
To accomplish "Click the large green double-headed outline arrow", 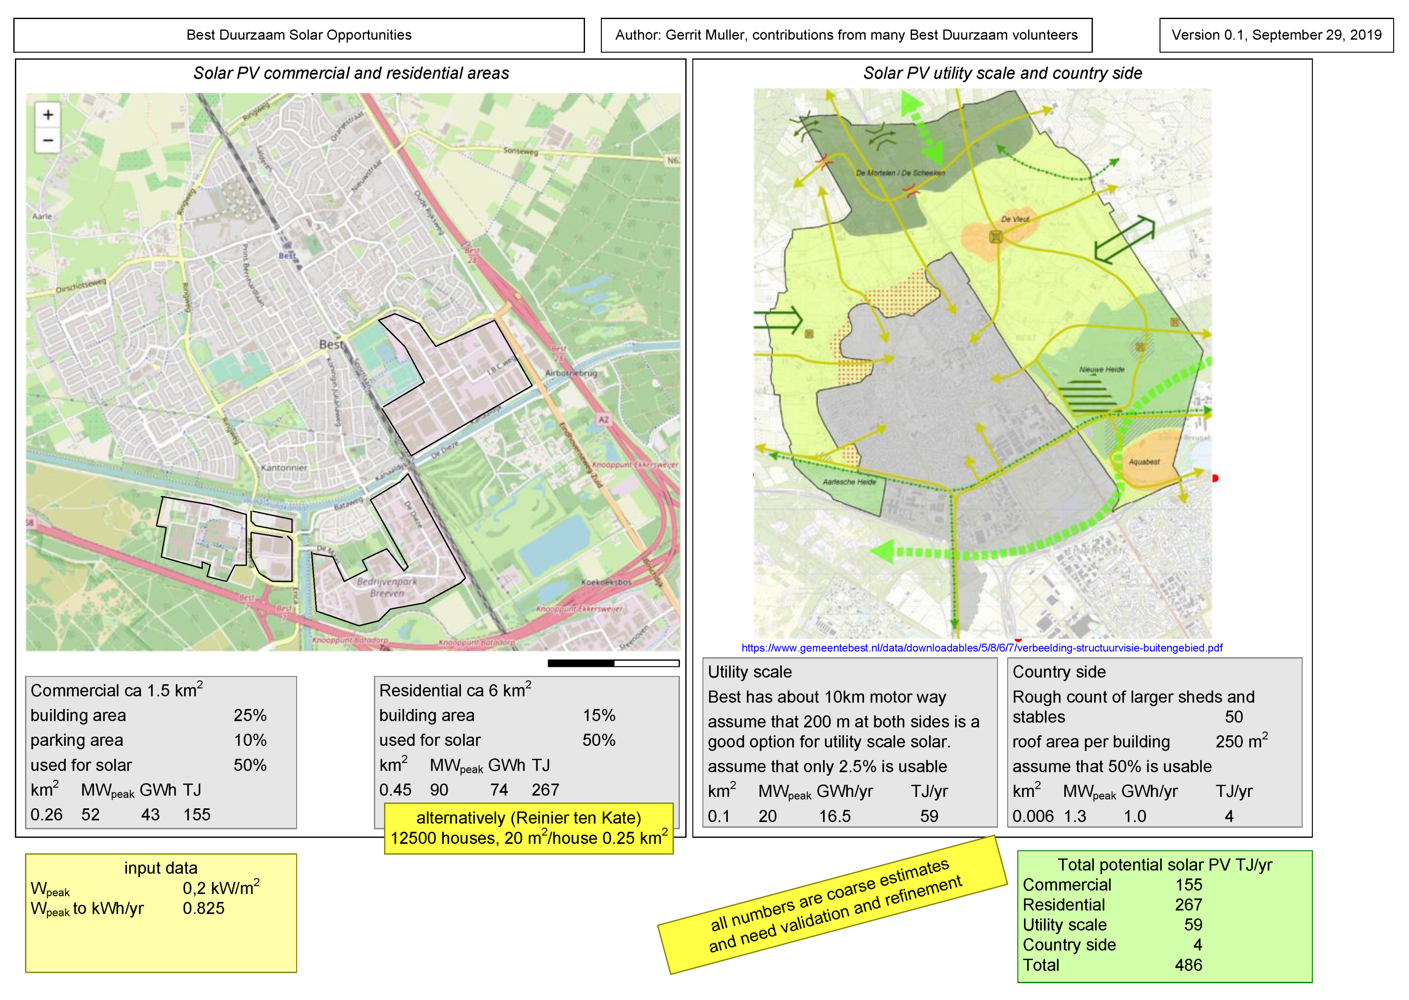I will point(1124,239).
